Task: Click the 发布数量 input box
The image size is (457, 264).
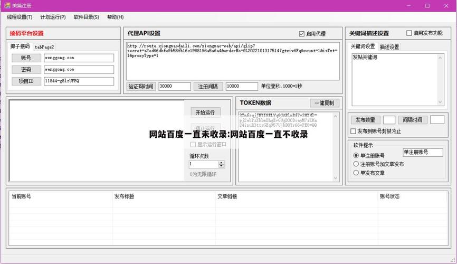Action: (389, 120)
